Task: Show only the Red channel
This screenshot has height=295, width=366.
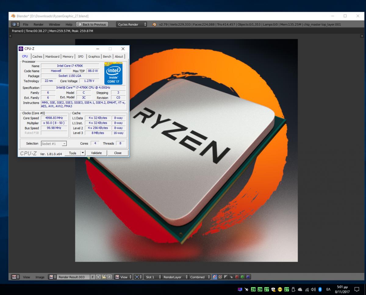Action: [x=237, y=277]
